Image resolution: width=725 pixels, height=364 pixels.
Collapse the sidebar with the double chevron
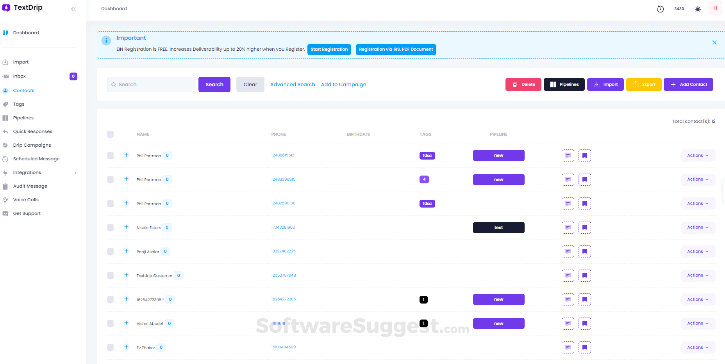coord(73,9)
